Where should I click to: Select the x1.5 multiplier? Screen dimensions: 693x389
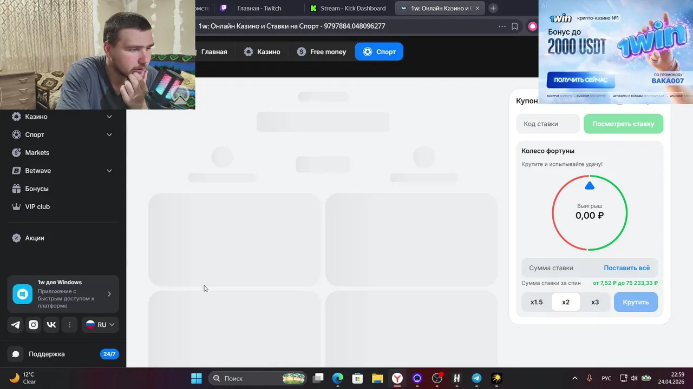point(537,302)
